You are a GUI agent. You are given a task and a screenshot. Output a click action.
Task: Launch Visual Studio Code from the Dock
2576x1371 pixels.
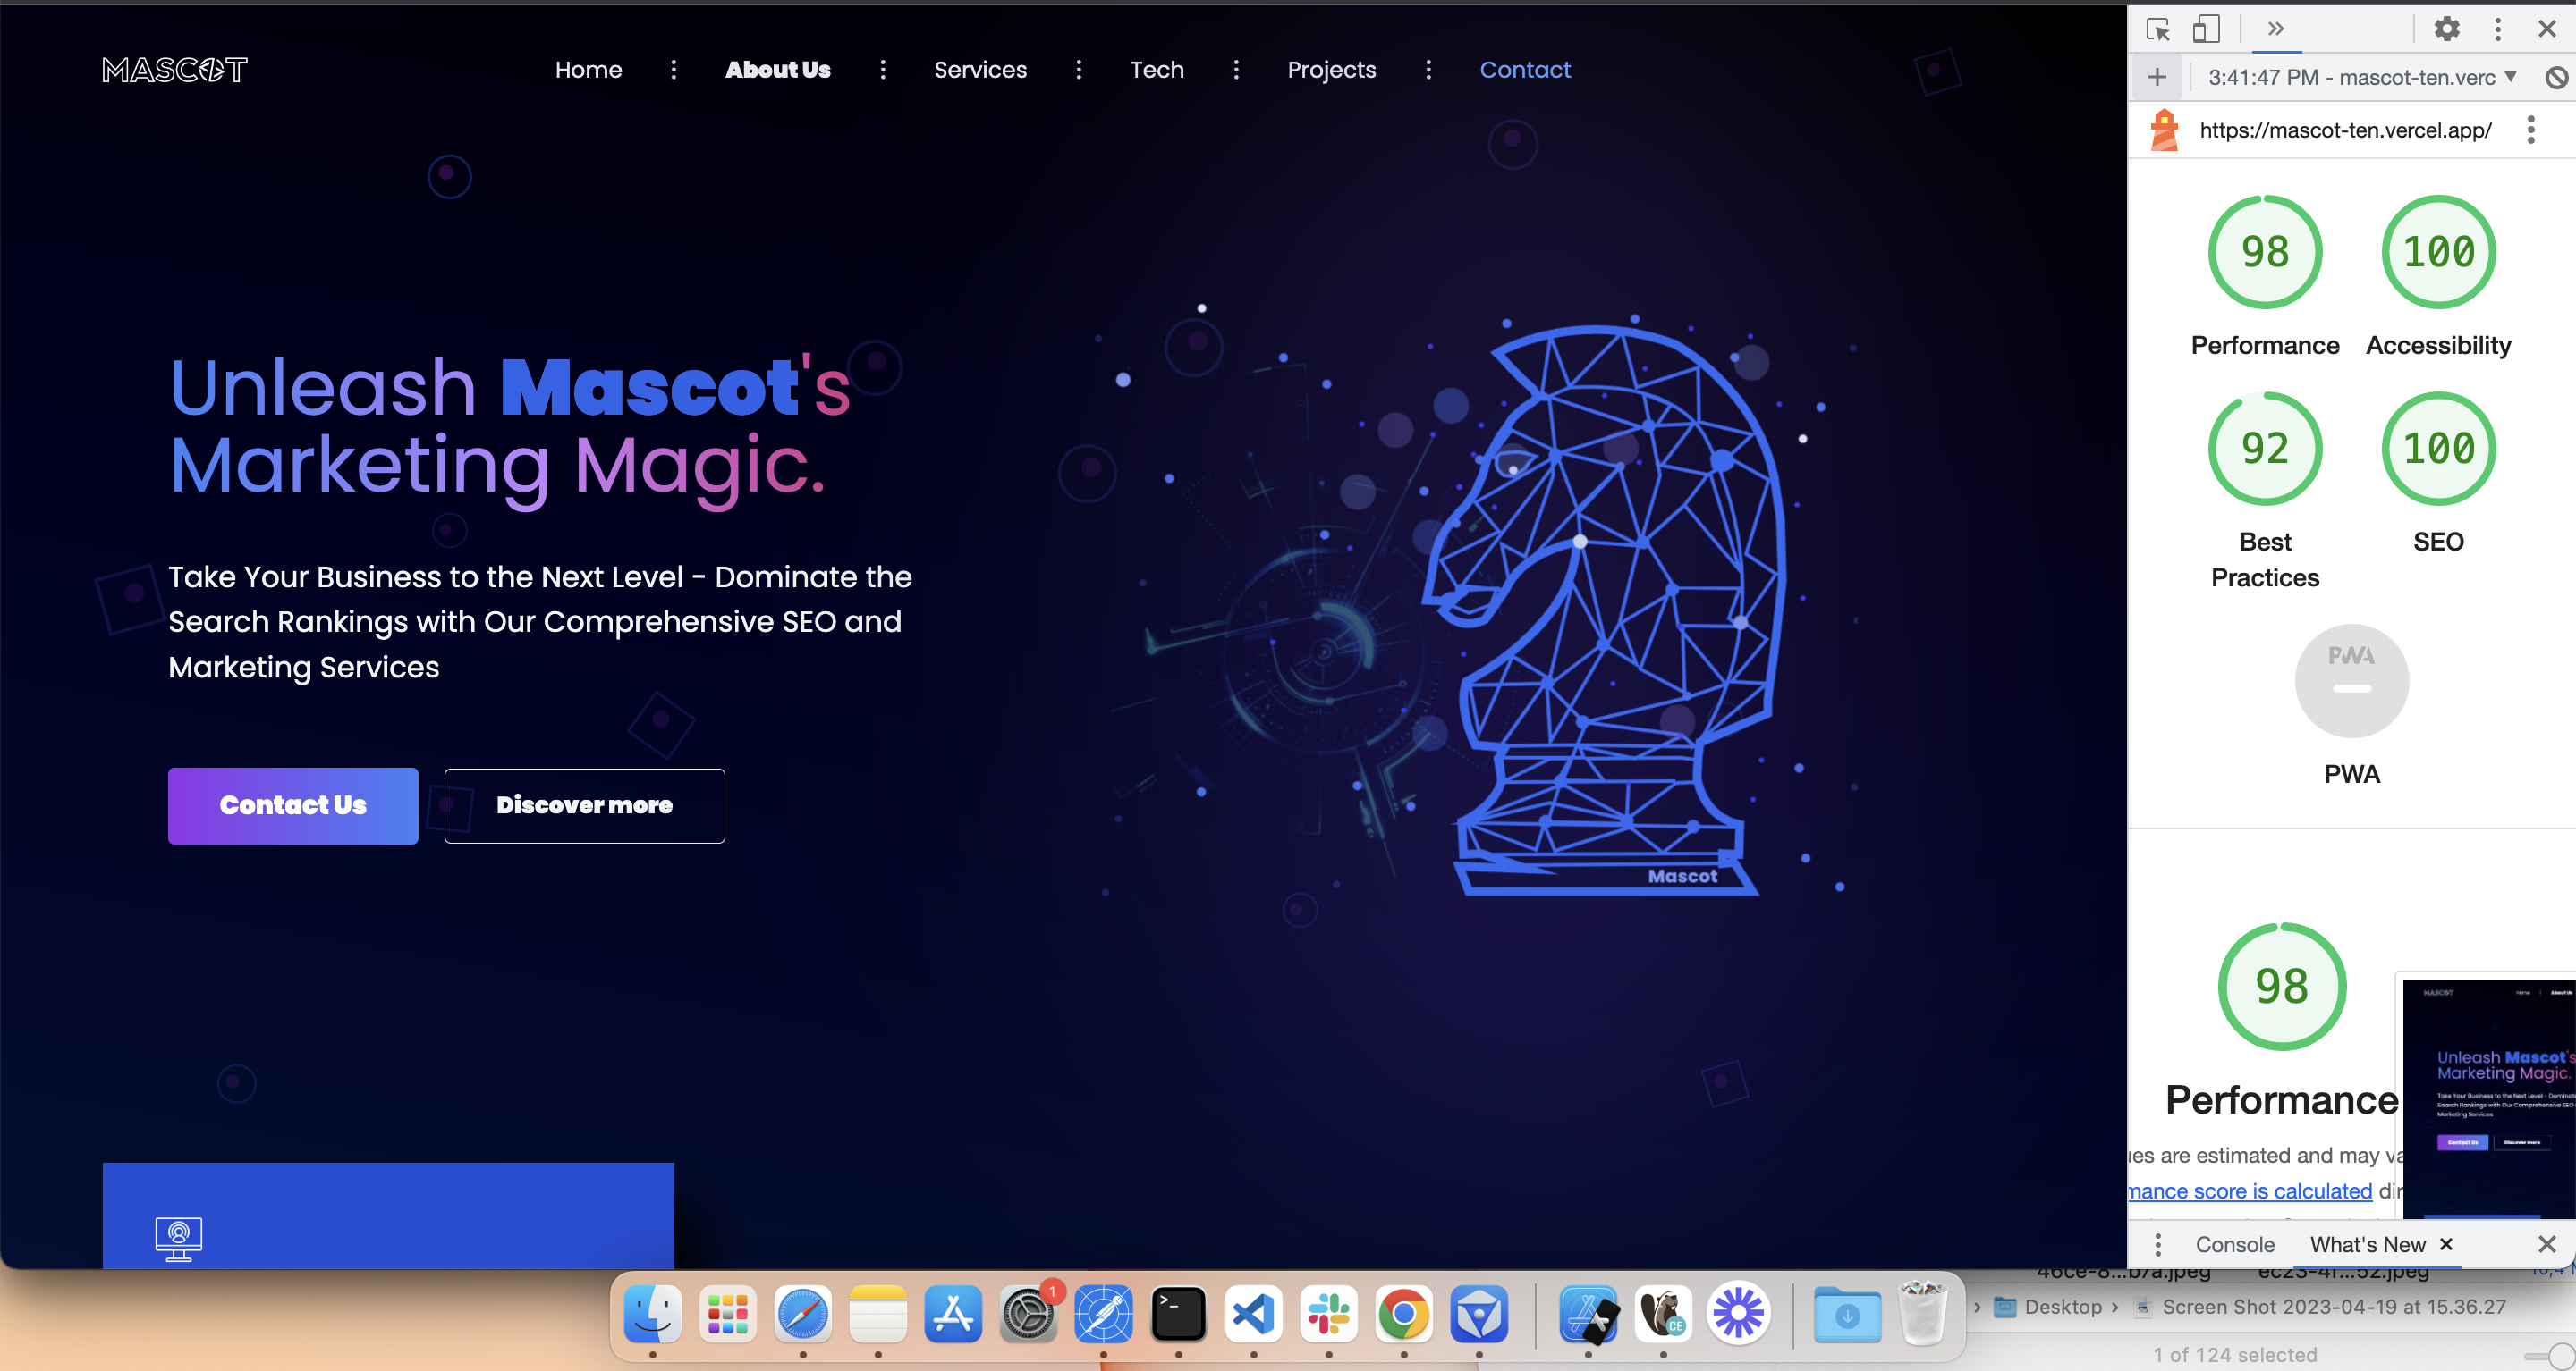1254,1315
